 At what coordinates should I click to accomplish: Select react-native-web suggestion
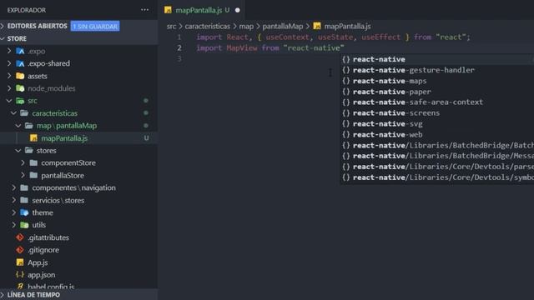(437, 135)
